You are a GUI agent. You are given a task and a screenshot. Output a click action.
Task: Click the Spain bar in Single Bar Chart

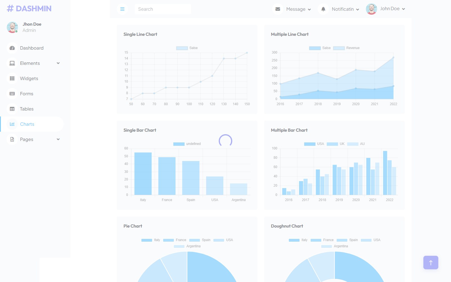coord(191,178)
